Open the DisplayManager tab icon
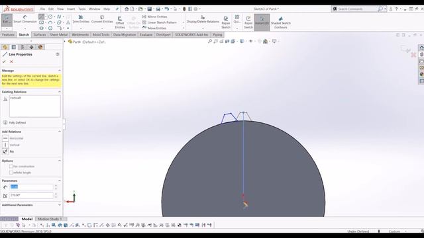424x238 pixels. pyautogui.click(x=40, y=47)
